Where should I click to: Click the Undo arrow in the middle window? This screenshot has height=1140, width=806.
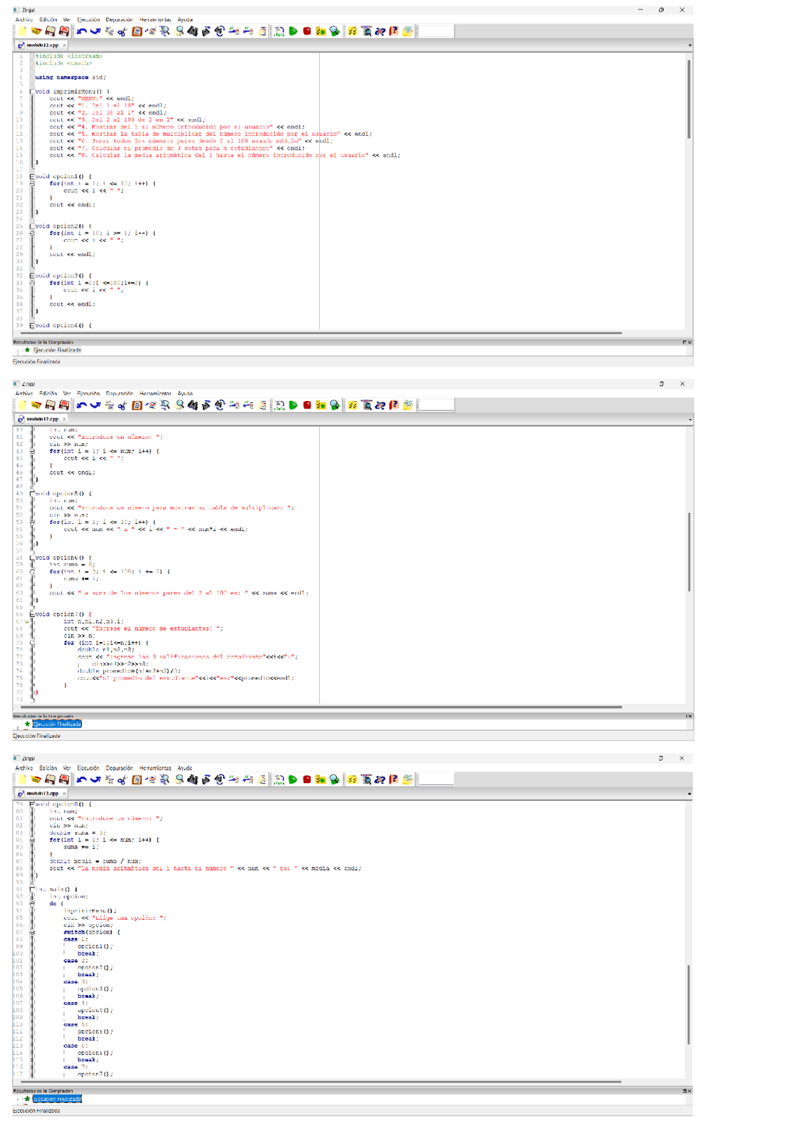tap(82, 405)
